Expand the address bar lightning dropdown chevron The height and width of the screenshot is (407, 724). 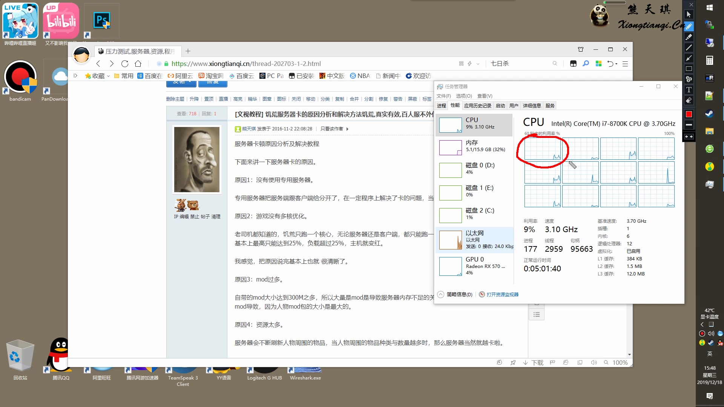point(478,64)
